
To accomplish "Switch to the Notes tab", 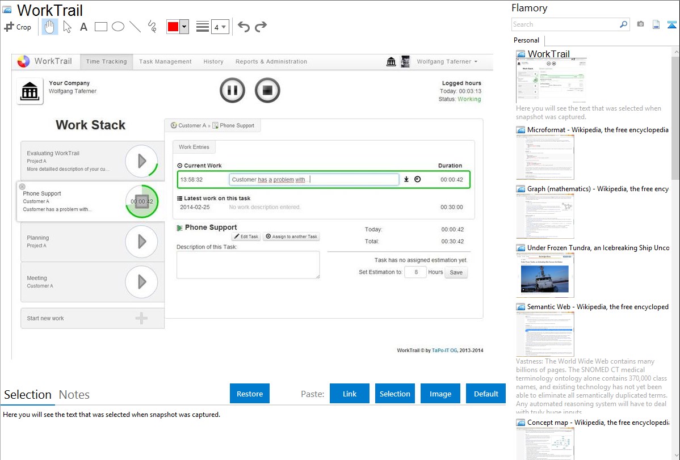I will point(74,395).
